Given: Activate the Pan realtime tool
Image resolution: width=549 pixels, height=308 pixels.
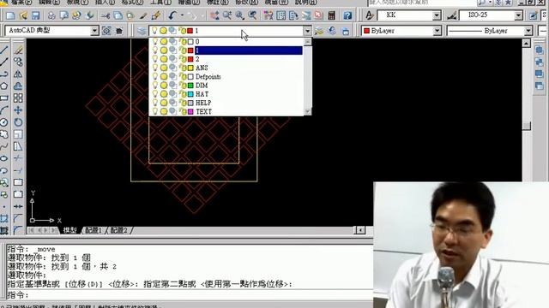Looking at the screenshot, I should pos(214,15).
